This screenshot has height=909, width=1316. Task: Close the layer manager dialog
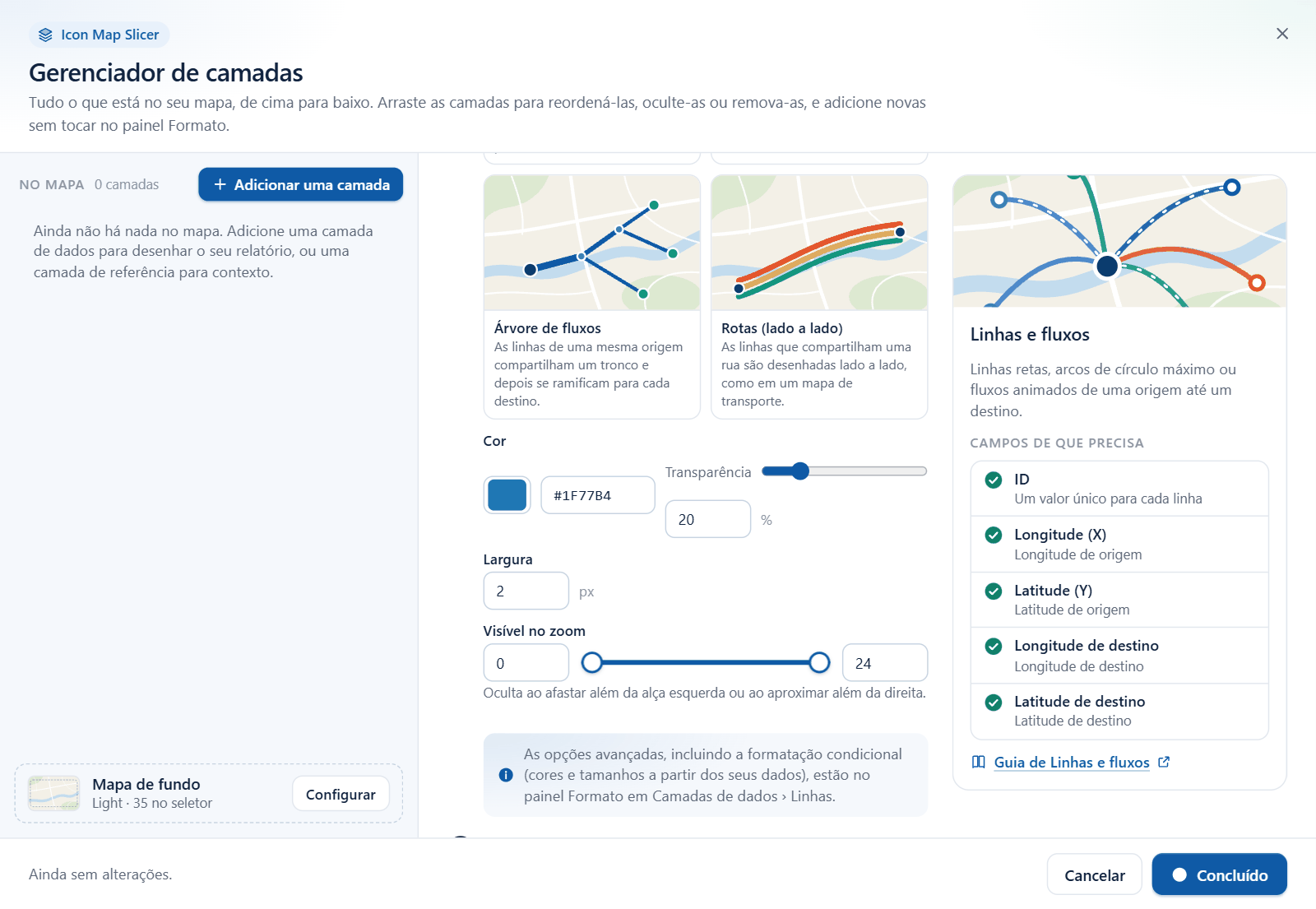coord(1282,34)
